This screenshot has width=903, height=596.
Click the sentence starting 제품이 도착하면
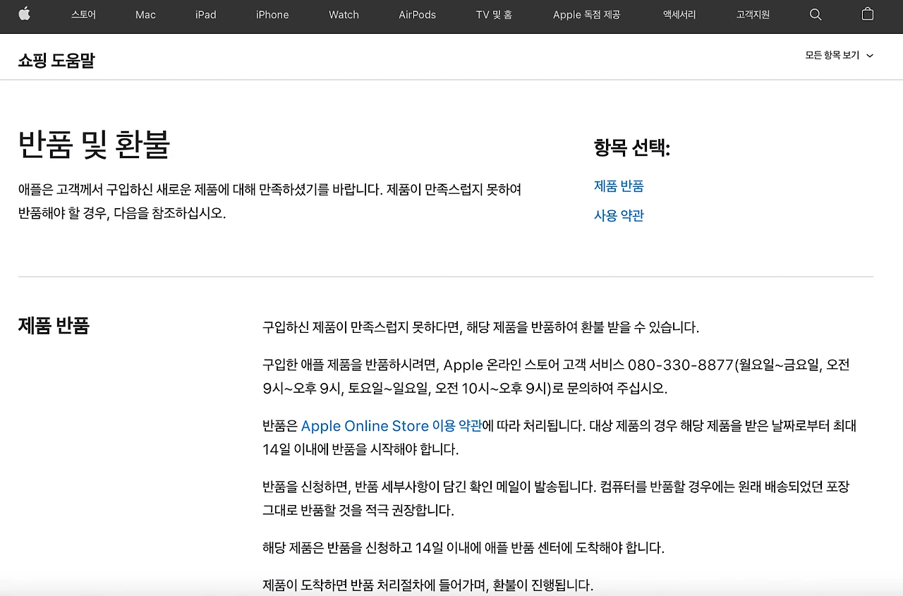[428, 585]
